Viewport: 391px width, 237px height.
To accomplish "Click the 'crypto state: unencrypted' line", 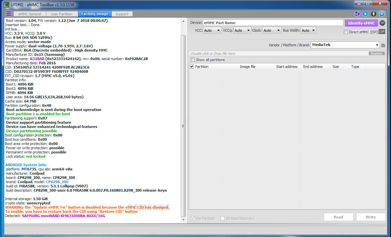I will (x=28, y=203).
